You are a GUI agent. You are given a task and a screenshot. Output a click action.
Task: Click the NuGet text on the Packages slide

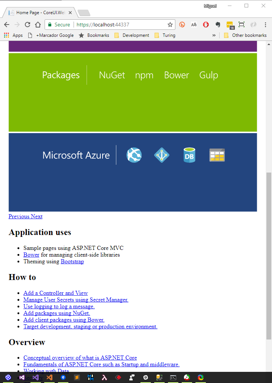click(112, 75)
